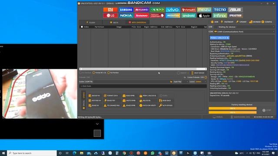Viewport: 278px width, 156px height.
Task: Open the FASTBOOT tool
Action: (x=227, y=22)
